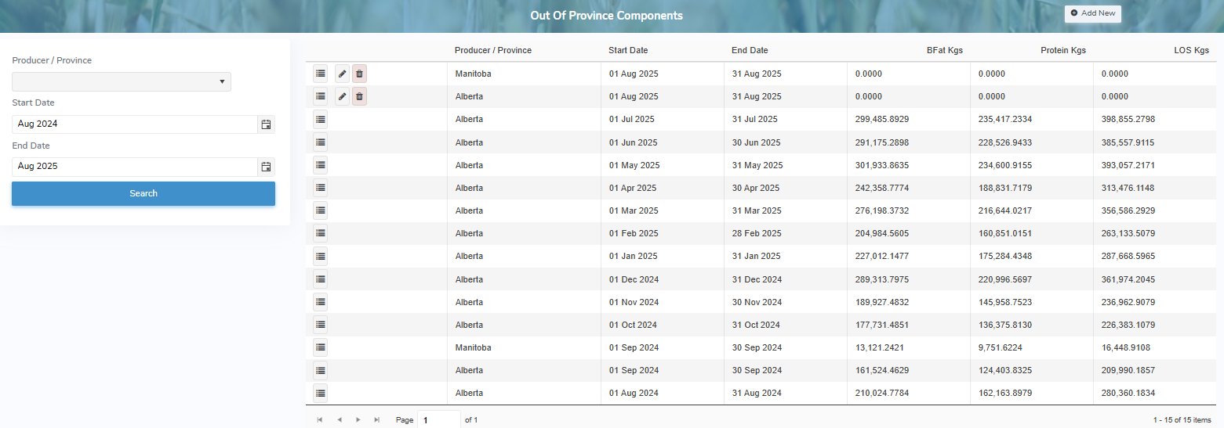Delete the Alberta Aug 2025 record
The height and width of the screenshot is (428, 1224).
[x=359, y=96]
